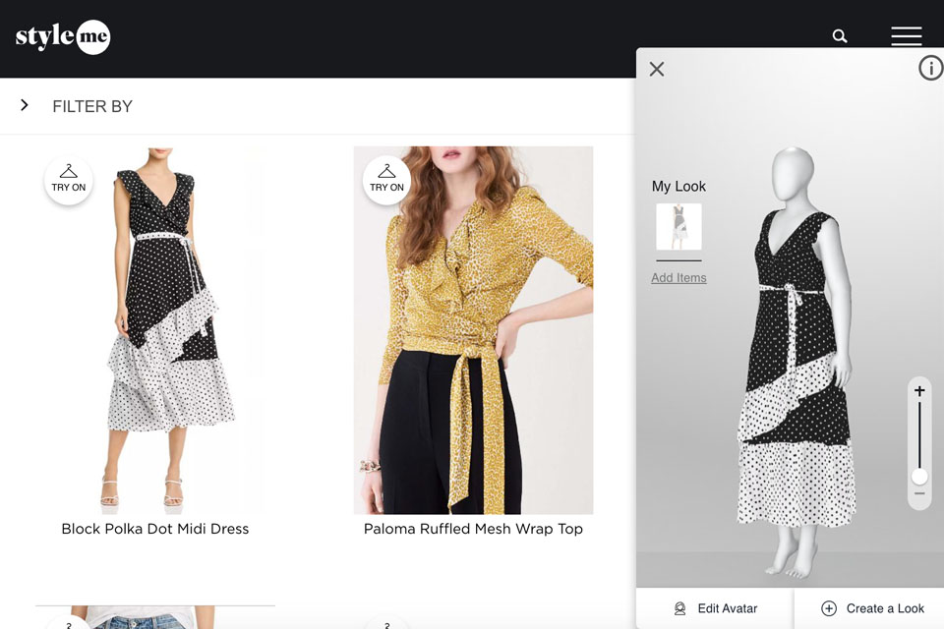
Task: Try on the Paloma Ruffled Mesh Wrap Top
Action: pyautogui.click(x=386, y=180)
